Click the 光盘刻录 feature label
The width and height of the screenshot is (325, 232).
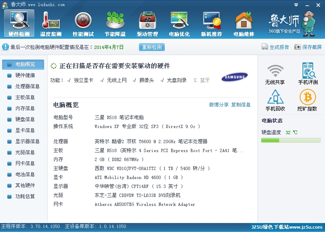[177, 80]
